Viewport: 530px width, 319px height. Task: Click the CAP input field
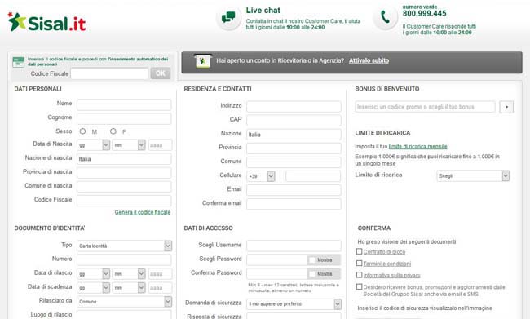tap(294, 121)
